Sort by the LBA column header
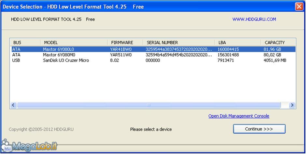 click(x=238, y=43)
